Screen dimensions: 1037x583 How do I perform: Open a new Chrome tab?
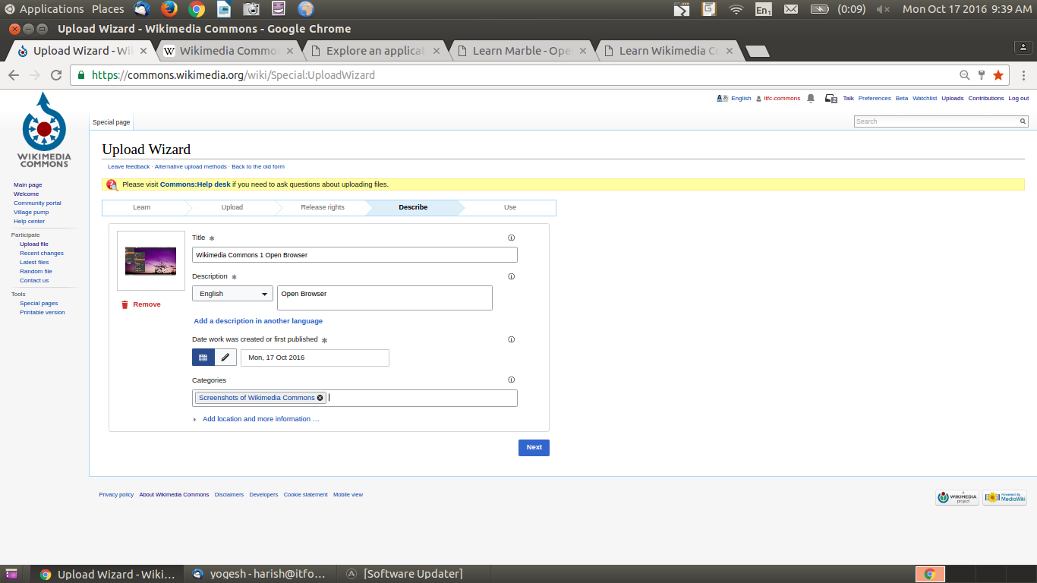(758, 52)
